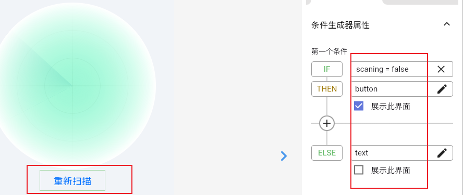
Task: Uncheck 展示此界面 checkbox under THEN
Action: tap(359, 106)
